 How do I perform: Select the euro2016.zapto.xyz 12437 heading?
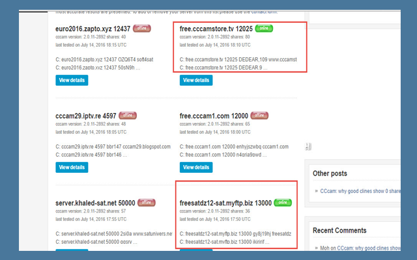93,29
